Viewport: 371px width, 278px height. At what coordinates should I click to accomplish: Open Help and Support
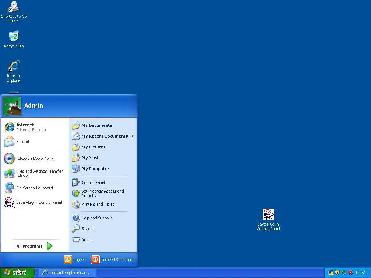[103, 218]
